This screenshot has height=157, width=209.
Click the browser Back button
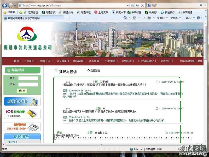point(4,5)
